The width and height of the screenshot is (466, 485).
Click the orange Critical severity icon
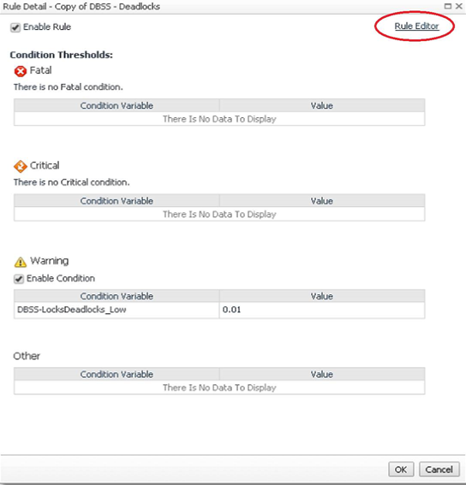(x=21, y=167)
